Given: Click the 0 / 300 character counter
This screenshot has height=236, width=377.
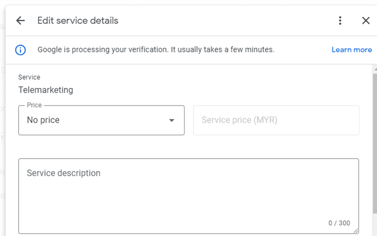Looking at the screenshot, I should (339, 223).
